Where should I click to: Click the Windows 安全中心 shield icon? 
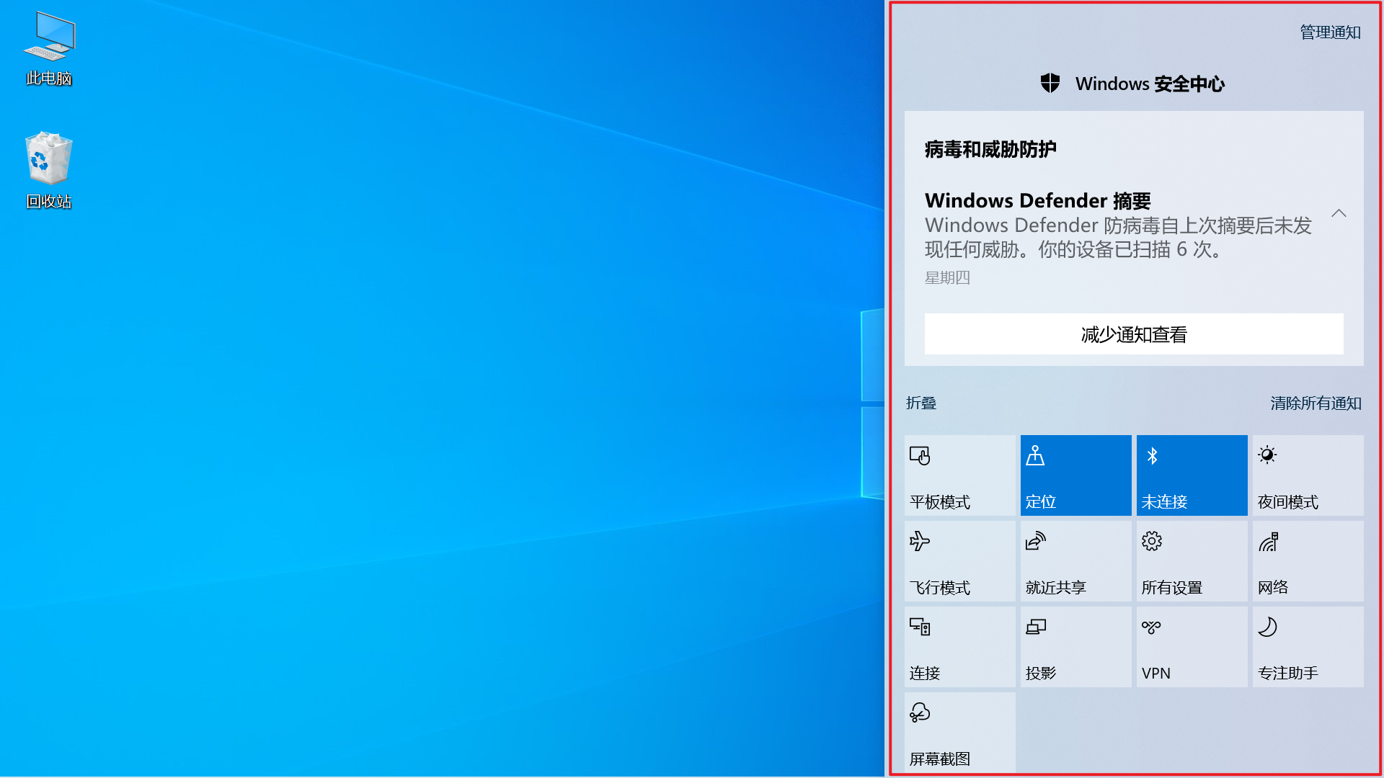(1050, 84)
